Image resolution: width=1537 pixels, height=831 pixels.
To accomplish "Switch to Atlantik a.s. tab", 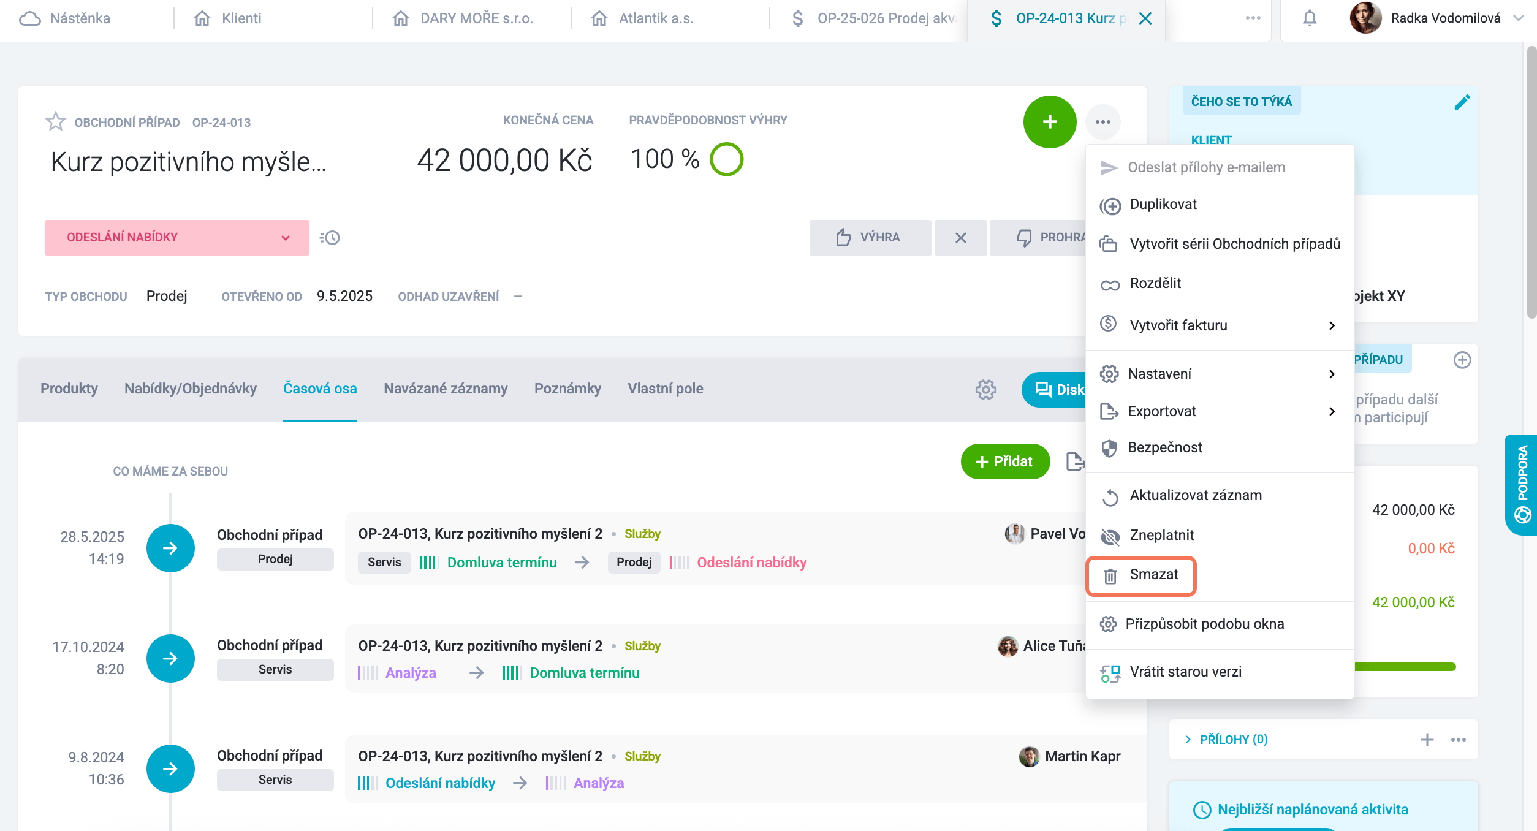I will pos(643,18).
